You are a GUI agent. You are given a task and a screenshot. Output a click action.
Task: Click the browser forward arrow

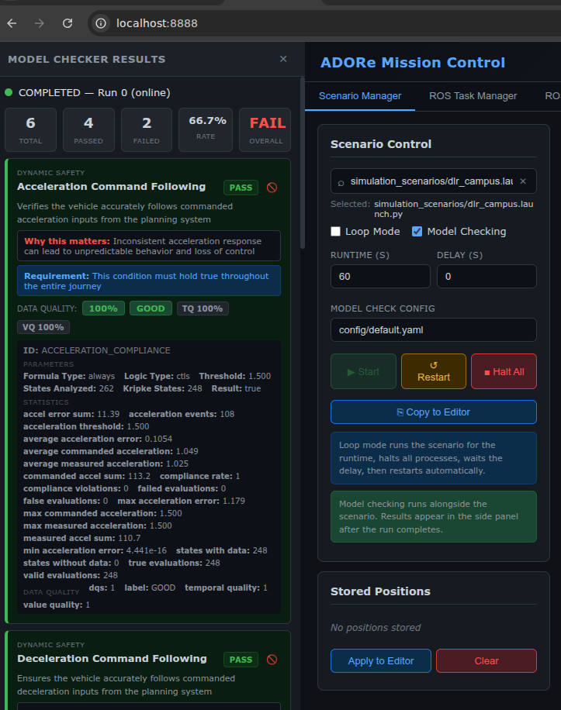(40, 23)
